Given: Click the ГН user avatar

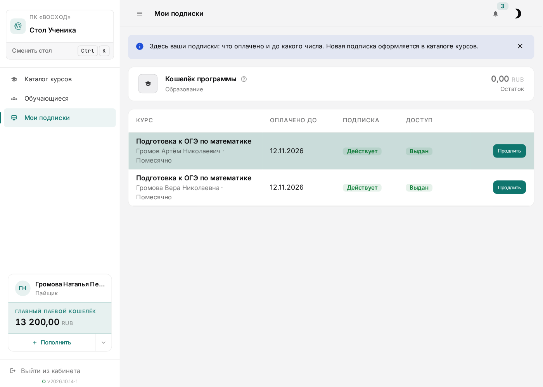Looking at the screenshot, I should 23,288.
